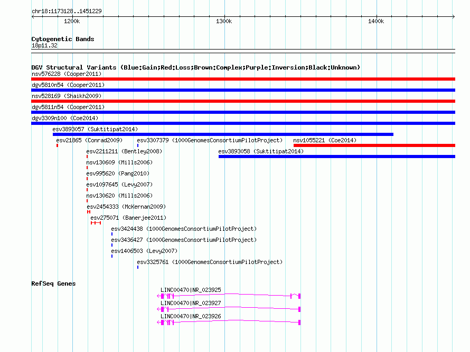Select the red nsv576228 loss bar
The width and height of the screenshot is (470, 352).
click(243, 79)
